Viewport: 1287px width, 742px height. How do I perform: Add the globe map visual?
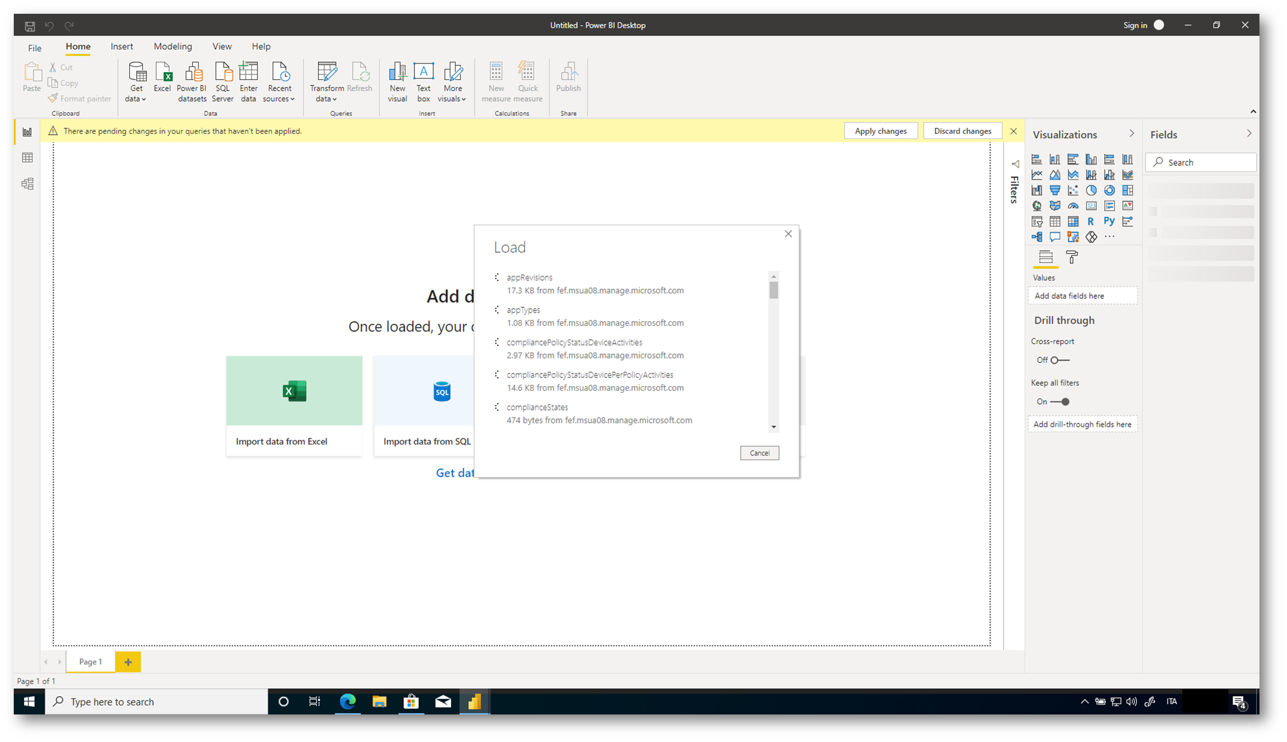click(1037, 206)
